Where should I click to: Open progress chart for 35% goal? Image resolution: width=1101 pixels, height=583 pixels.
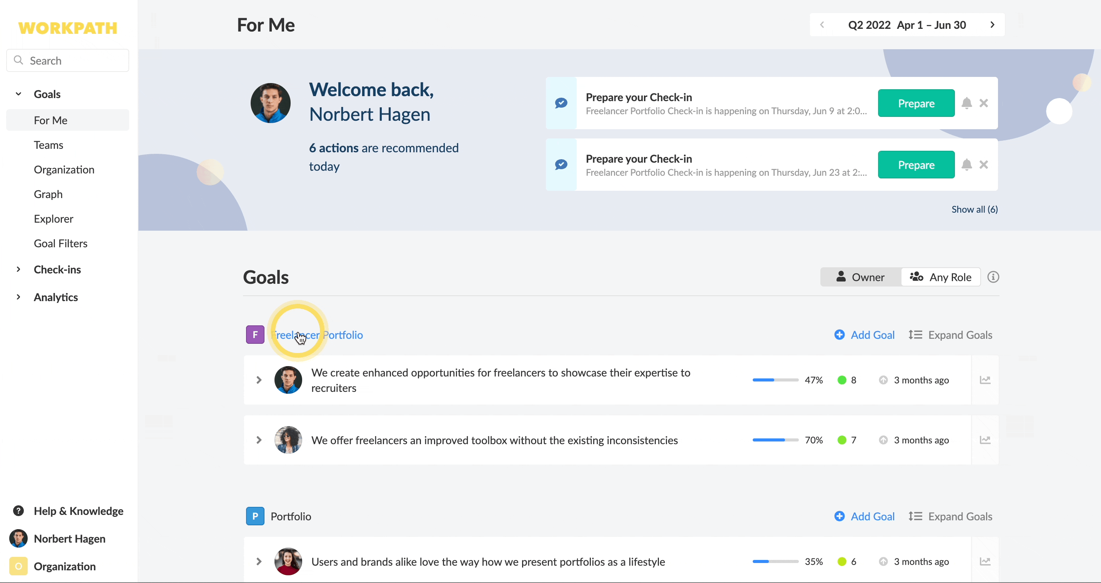985,561
